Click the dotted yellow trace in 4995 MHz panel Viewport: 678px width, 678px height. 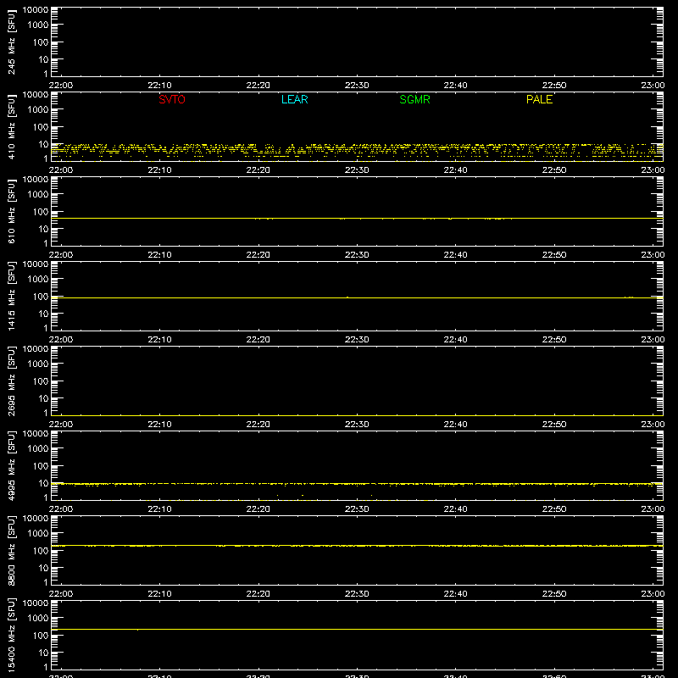click(357, 484)
